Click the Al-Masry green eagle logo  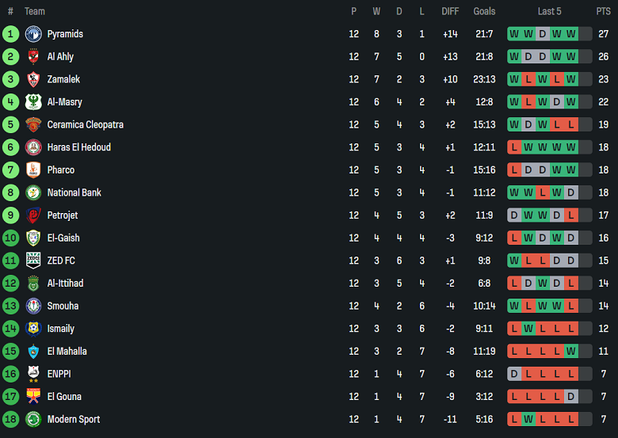click(33, 102)
